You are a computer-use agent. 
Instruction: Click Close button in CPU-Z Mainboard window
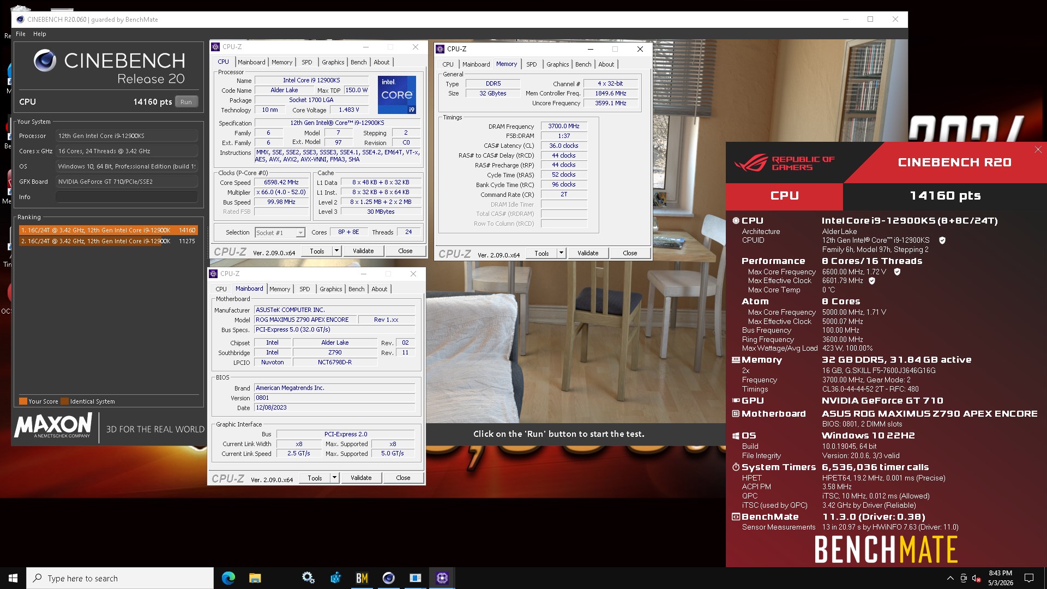coord(403,478)
